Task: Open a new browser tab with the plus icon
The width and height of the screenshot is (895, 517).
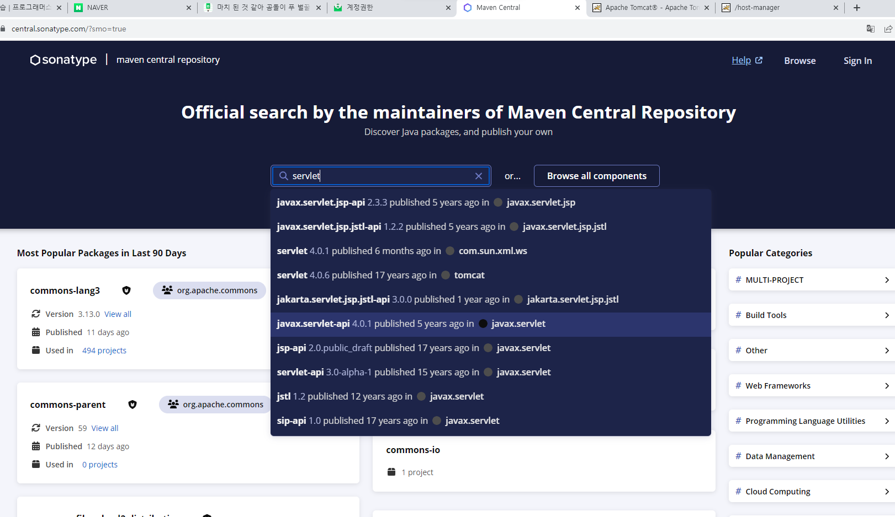Action: tap(857, 8)
